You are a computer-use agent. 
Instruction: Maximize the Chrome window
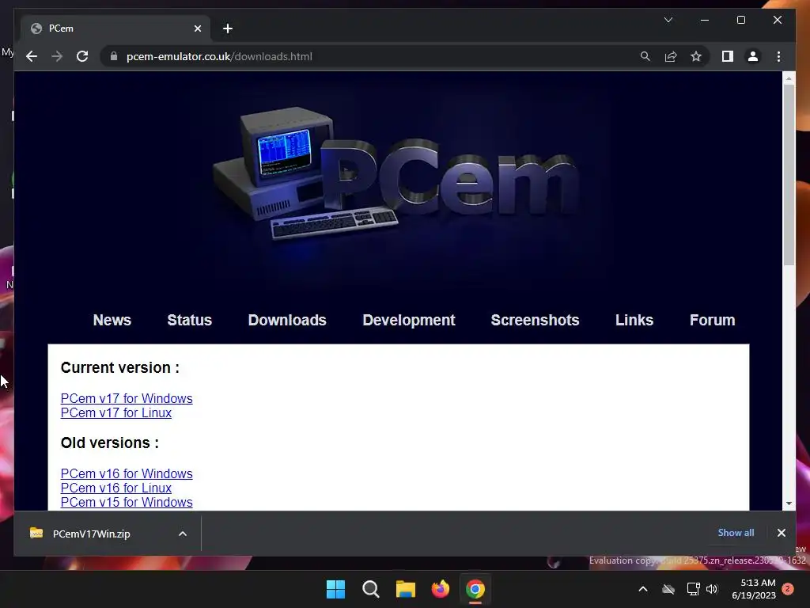[x=740, y=20]
